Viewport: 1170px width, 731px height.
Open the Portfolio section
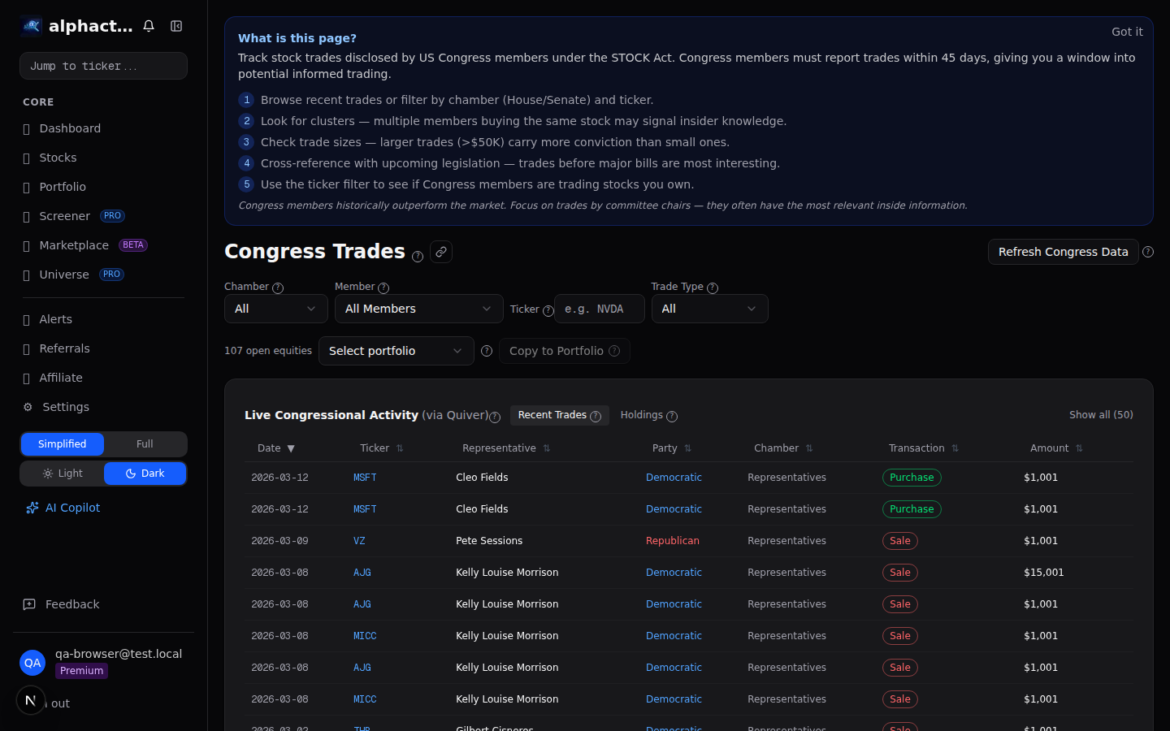62,186
